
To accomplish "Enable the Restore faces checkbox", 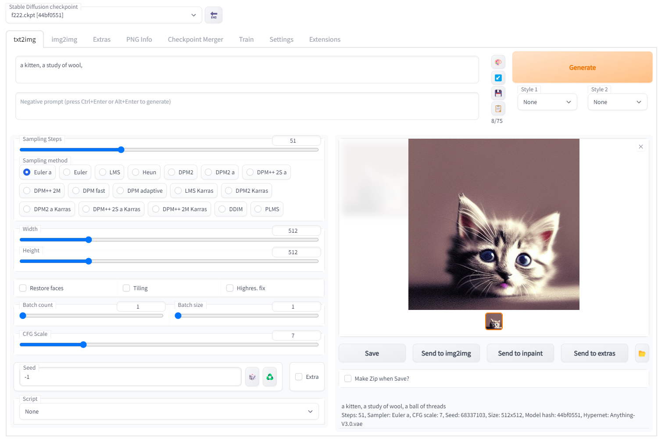I will [23, 288].
